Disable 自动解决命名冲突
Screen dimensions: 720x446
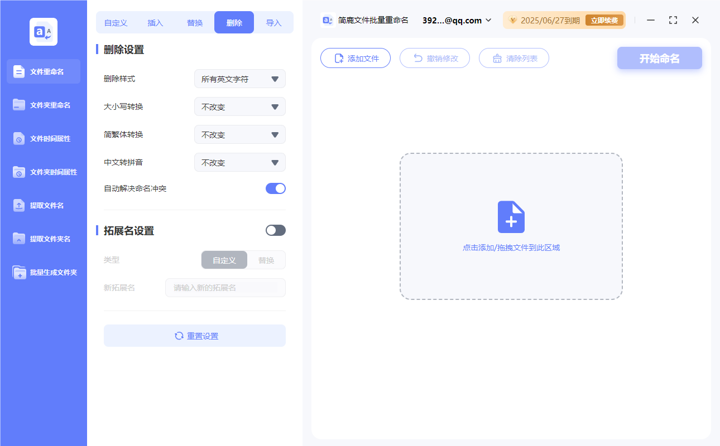click(x=275, y=188)
